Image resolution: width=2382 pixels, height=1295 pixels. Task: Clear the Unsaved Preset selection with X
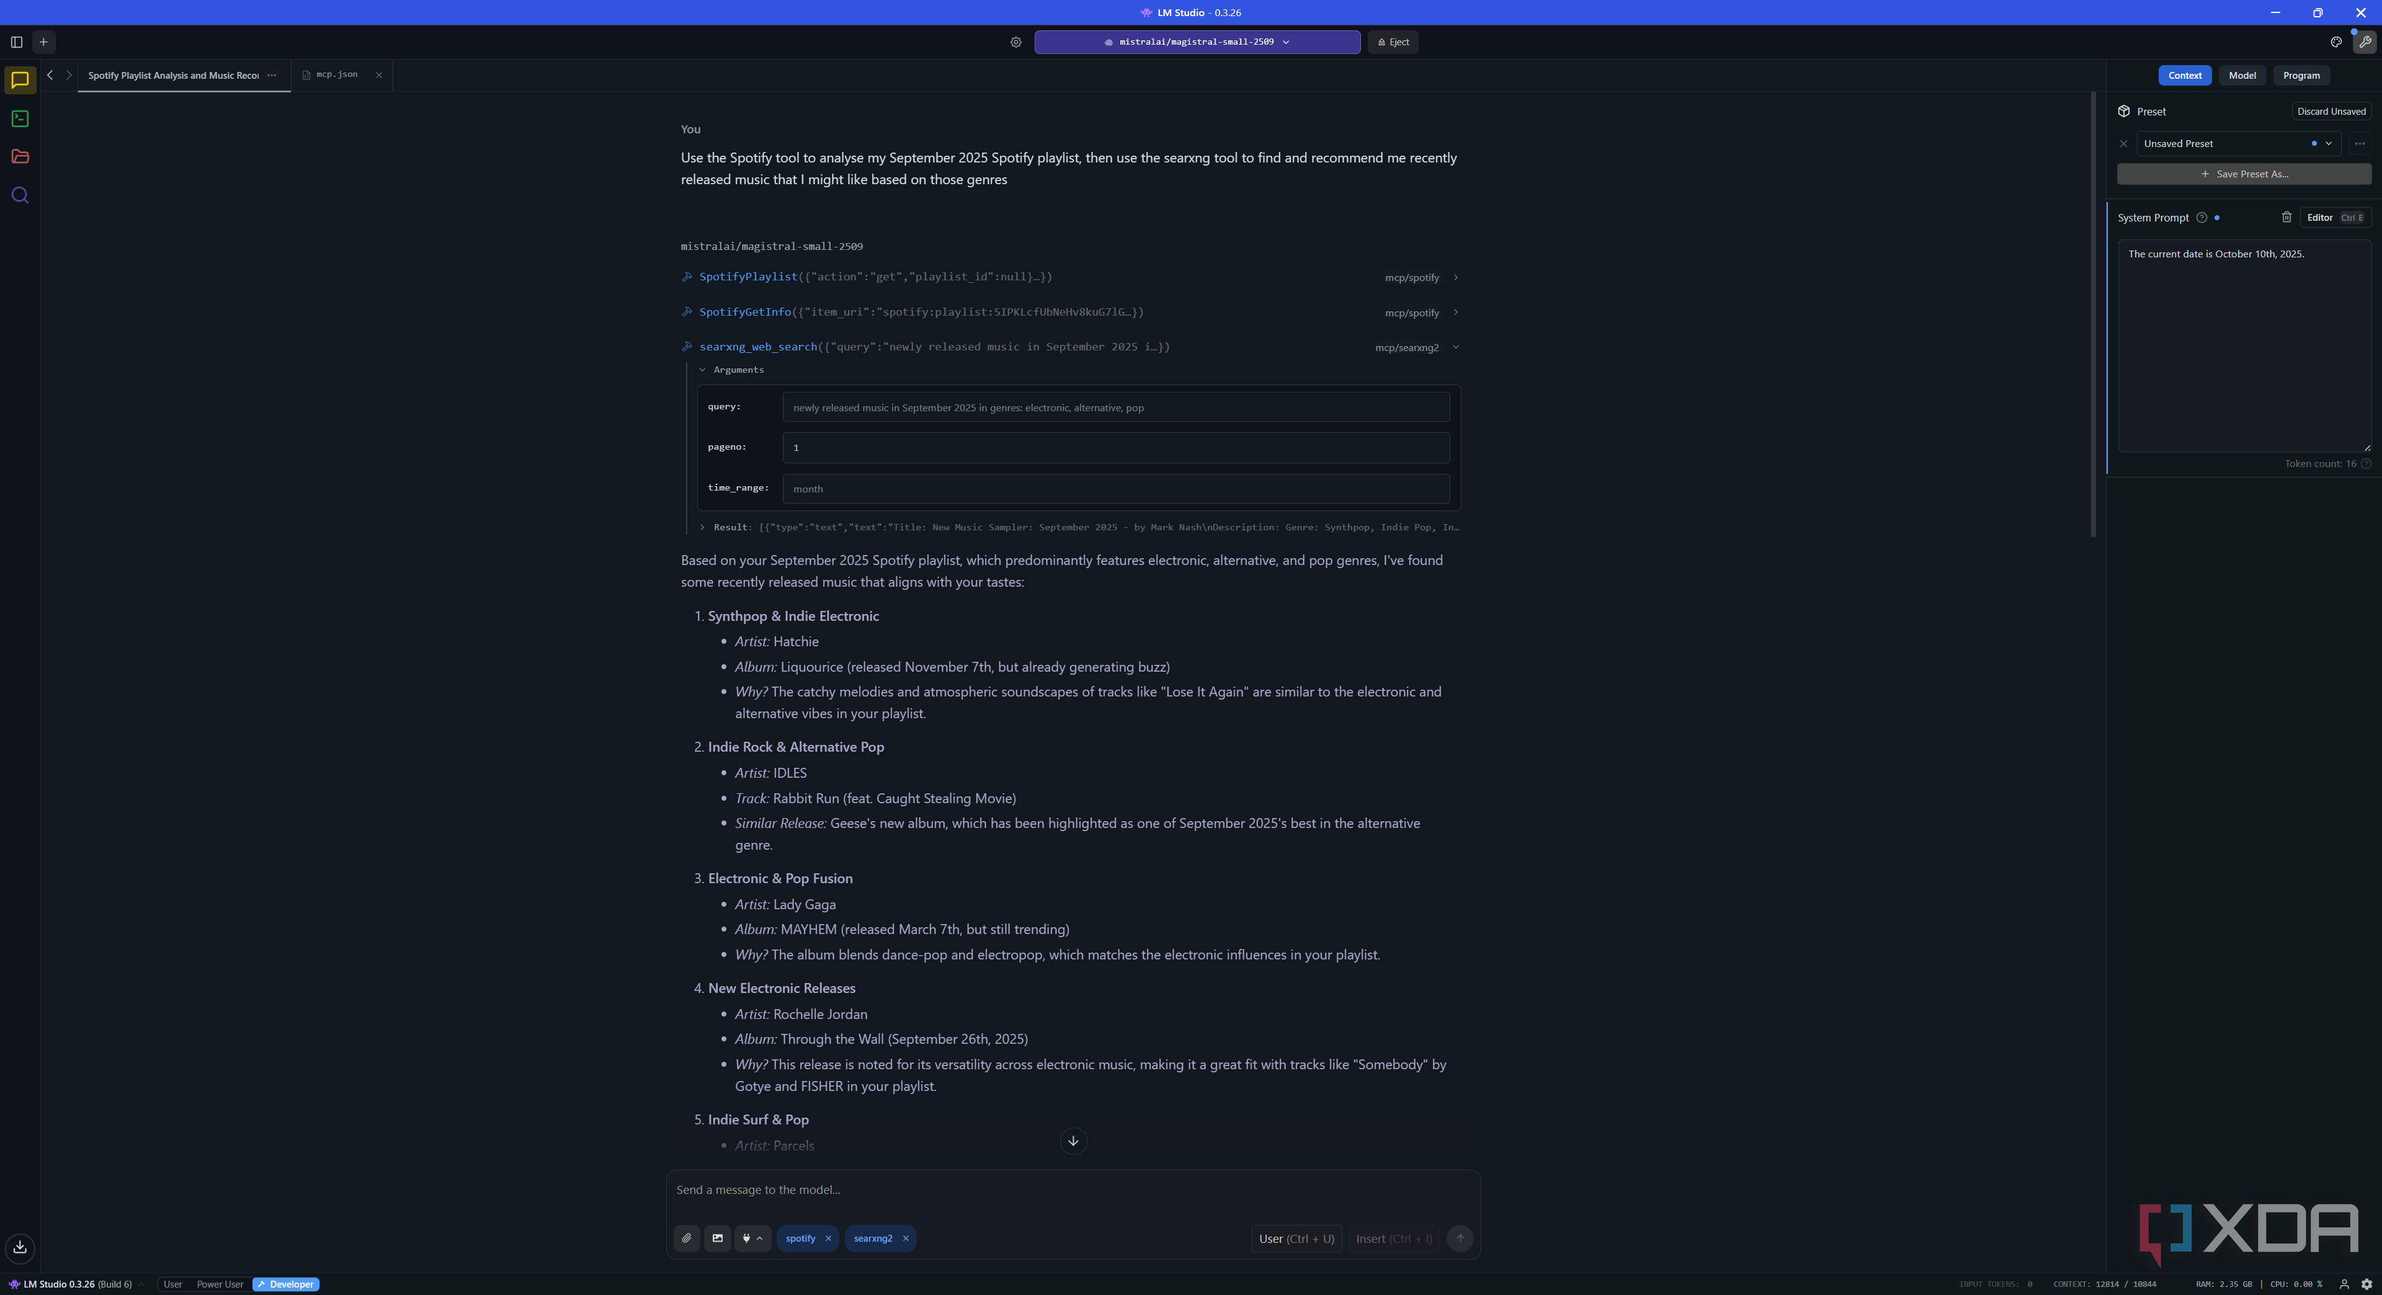[2123, 143]
